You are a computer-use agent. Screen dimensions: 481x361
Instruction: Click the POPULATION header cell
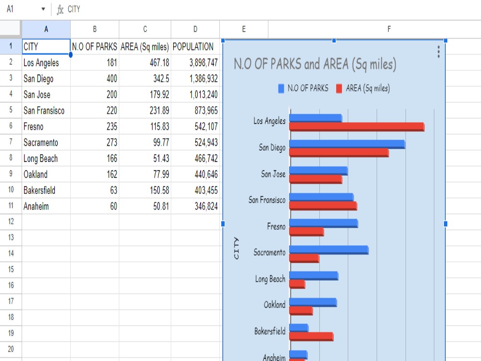tap(195, 47)
